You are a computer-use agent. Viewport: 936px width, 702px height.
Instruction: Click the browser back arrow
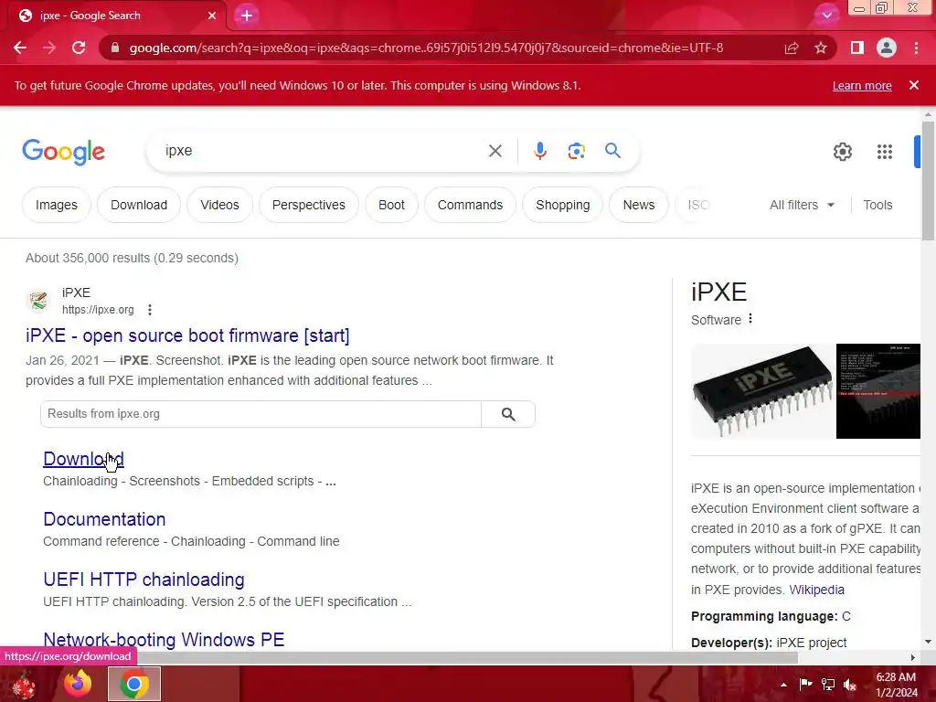coord(20,48)
